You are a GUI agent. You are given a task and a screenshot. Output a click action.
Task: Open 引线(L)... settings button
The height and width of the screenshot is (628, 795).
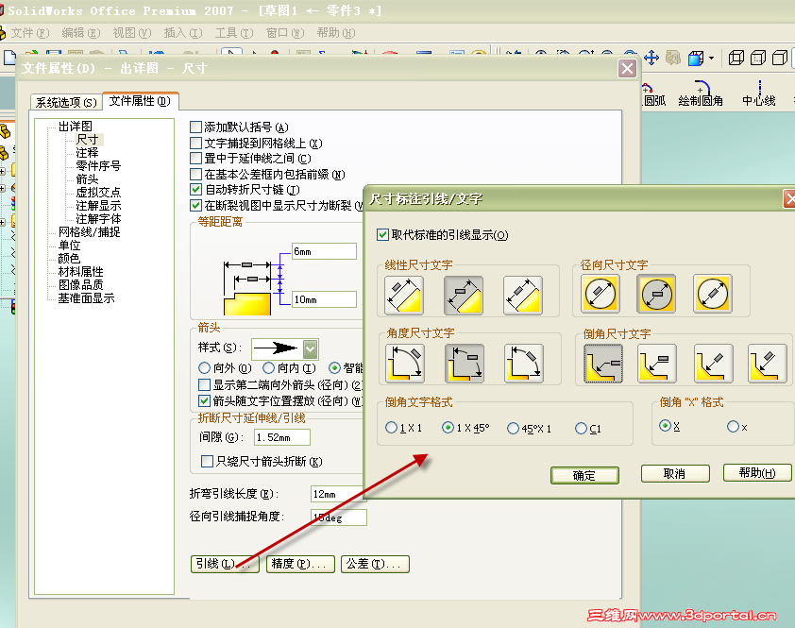(x=225, y=564)
